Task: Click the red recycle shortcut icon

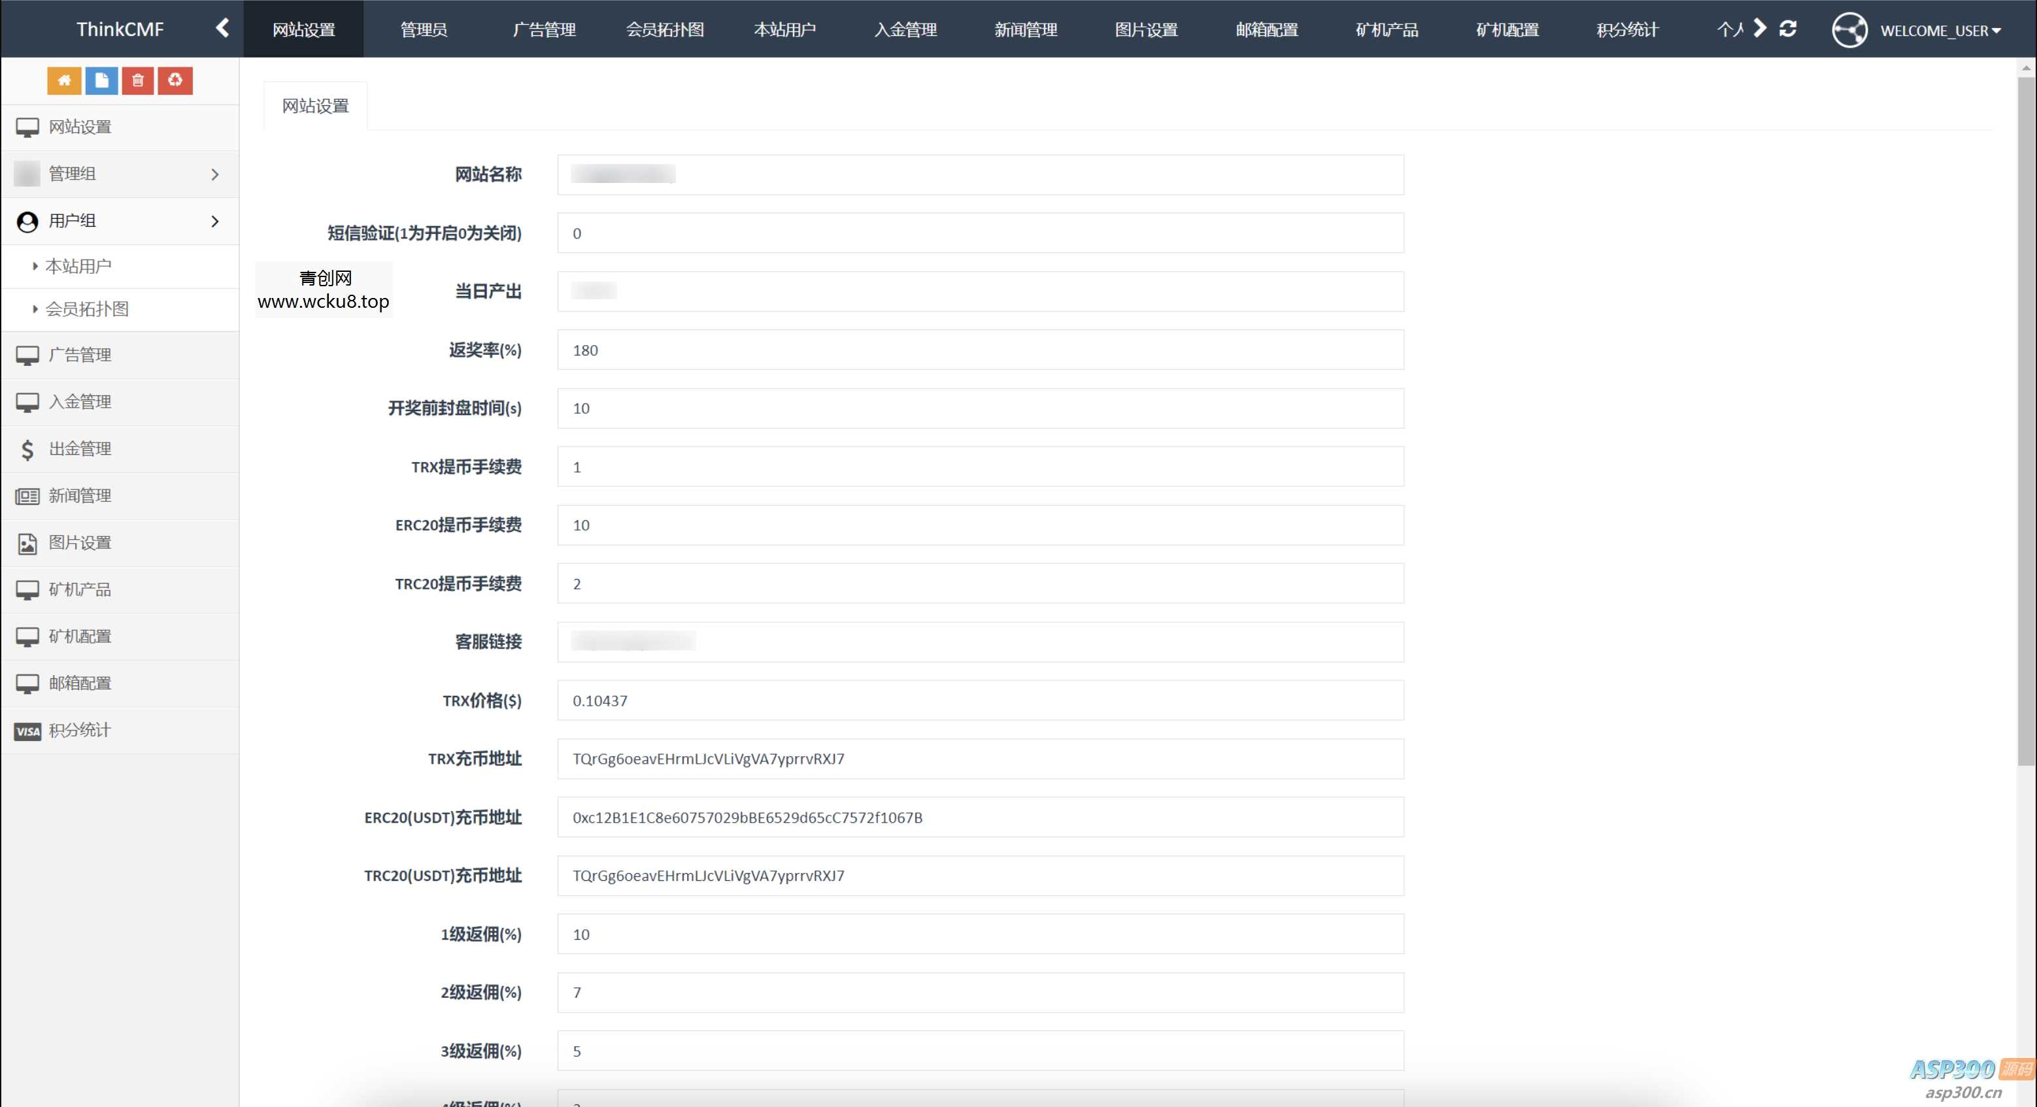Action: pos(175,80)
